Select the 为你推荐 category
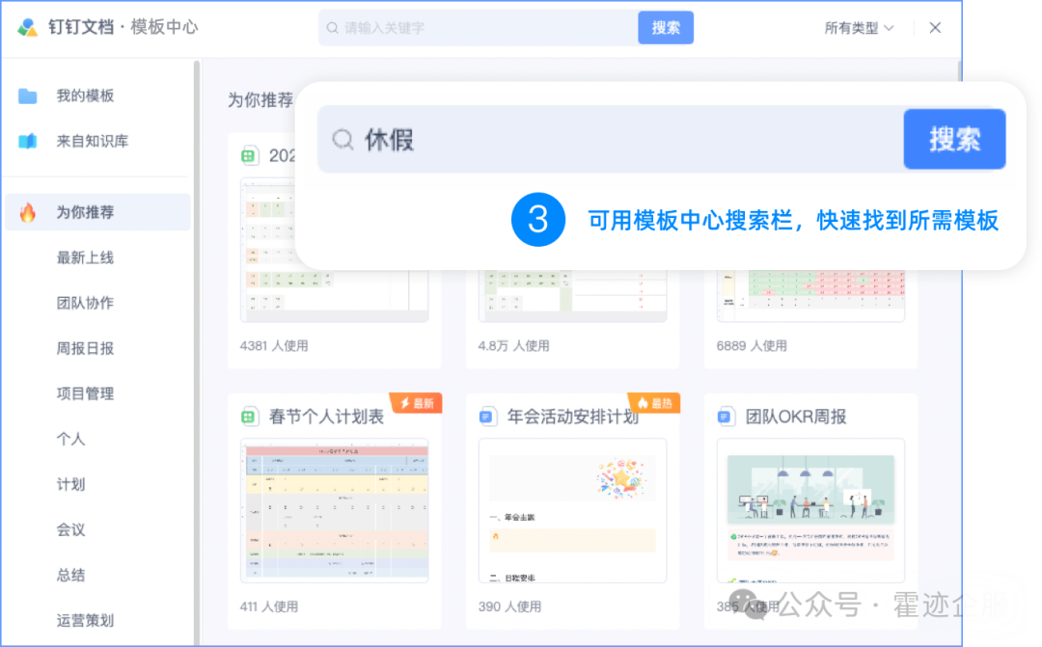 97,212
